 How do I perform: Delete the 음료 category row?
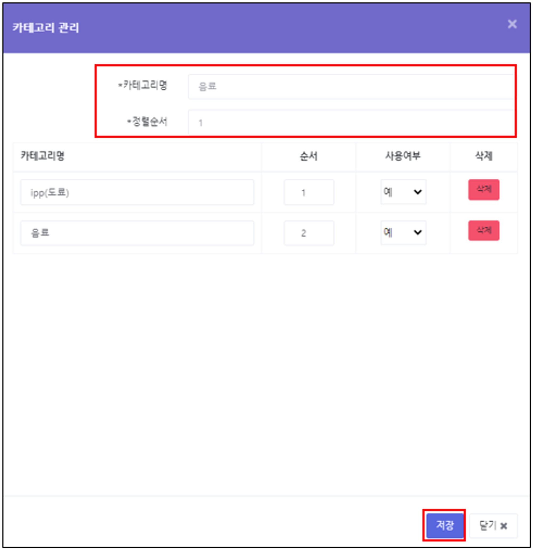pos(483,230)
